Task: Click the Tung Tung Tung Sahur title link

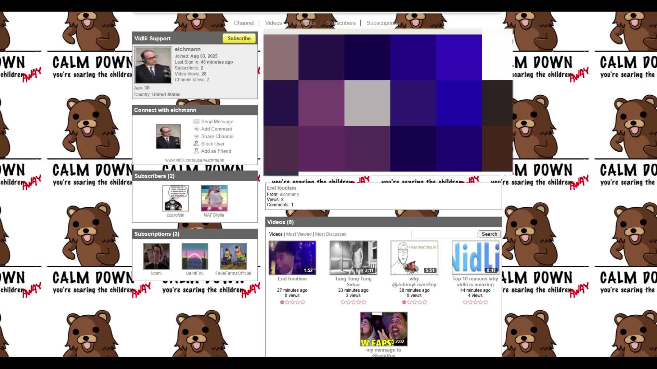Action: tap(353, 282)
